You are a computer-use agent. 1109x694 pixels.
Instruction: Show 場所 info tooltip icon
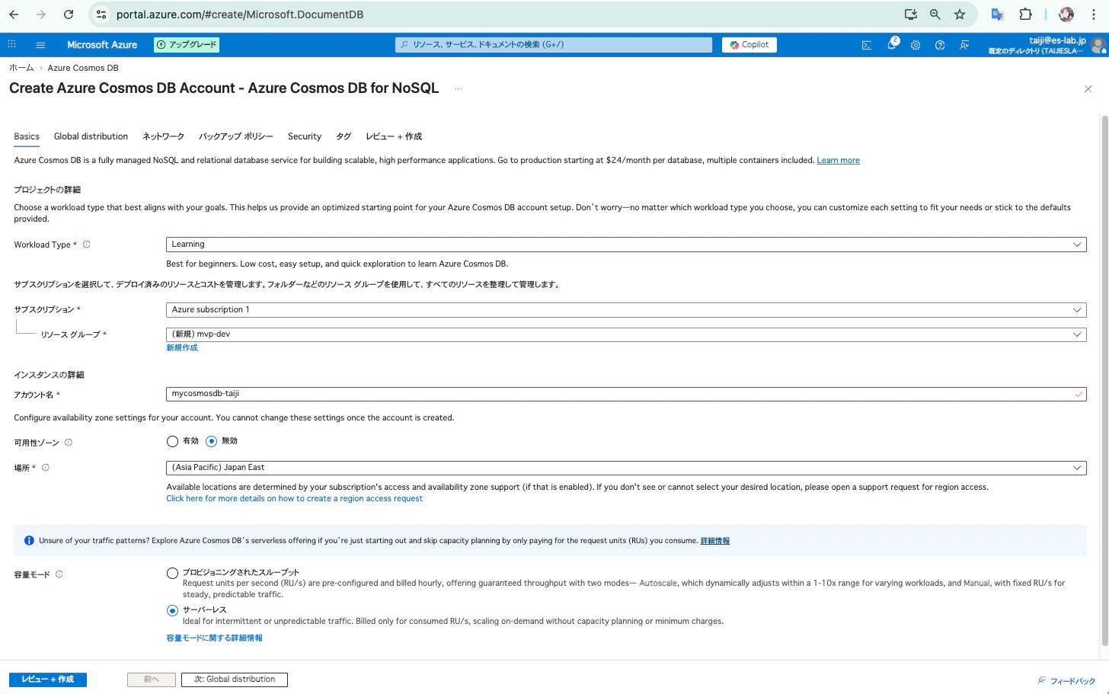(x=45, y=468)
